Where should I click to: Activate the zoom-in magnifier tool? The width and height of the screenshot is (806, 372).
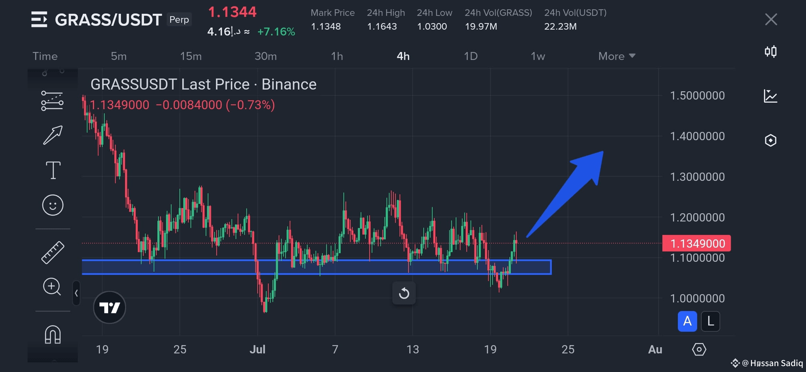click(x=52, y=287)
